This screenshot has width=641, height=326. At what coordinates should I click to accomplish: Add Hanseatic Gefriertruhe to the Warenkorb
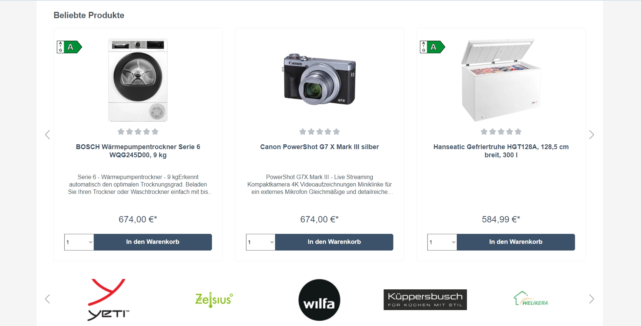pyautogui.click(x=516, y=242)
